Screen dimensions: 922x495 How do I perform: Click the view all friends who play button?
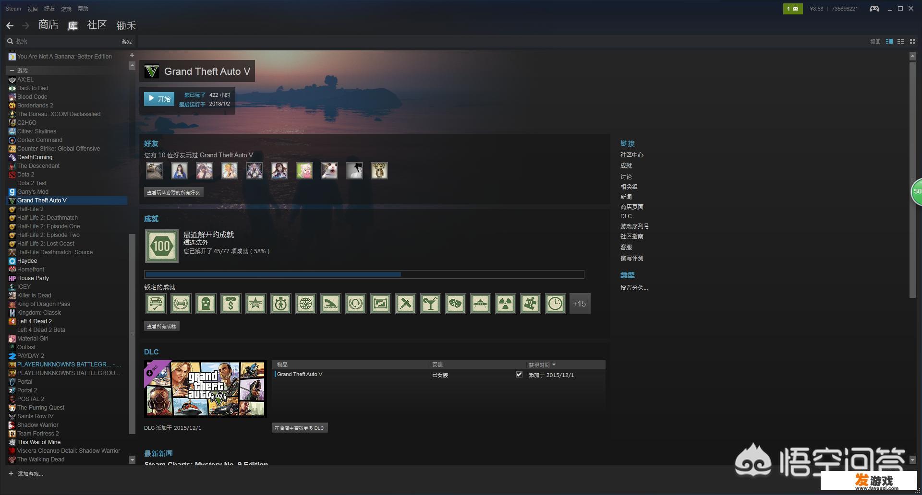coord(173,192)
